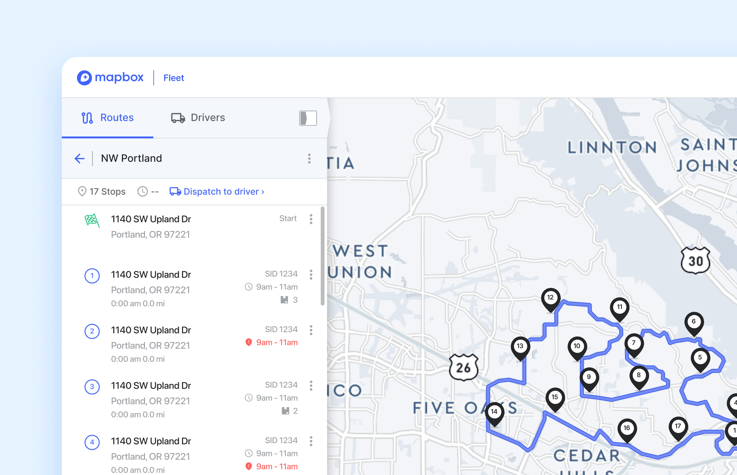Click the numbered circle 3 in the stop list
Viewport: 737px width, 475px height.
pos(92,387)
